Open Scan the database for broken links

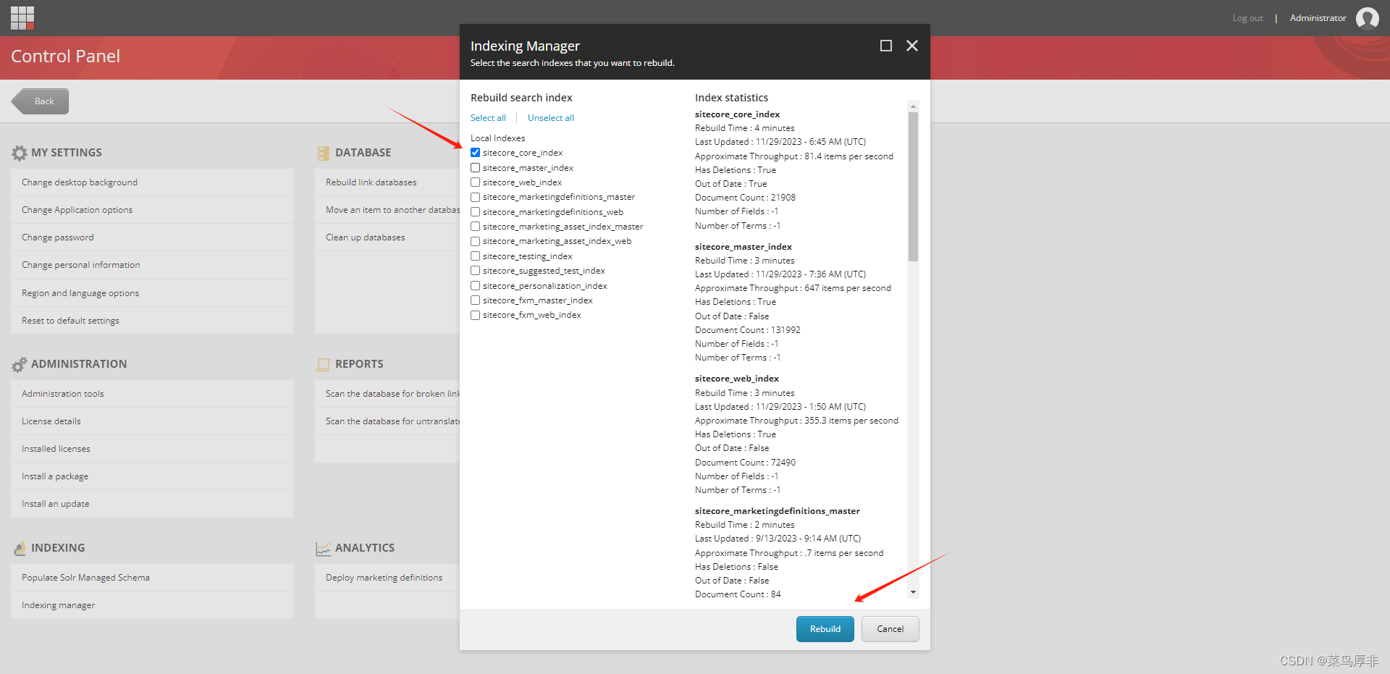pos(387,394)
